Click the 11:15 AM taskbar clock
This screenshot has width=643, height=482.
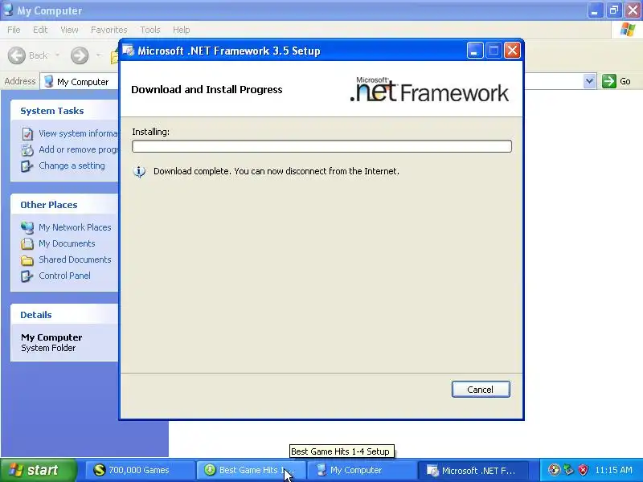(613, 470)
